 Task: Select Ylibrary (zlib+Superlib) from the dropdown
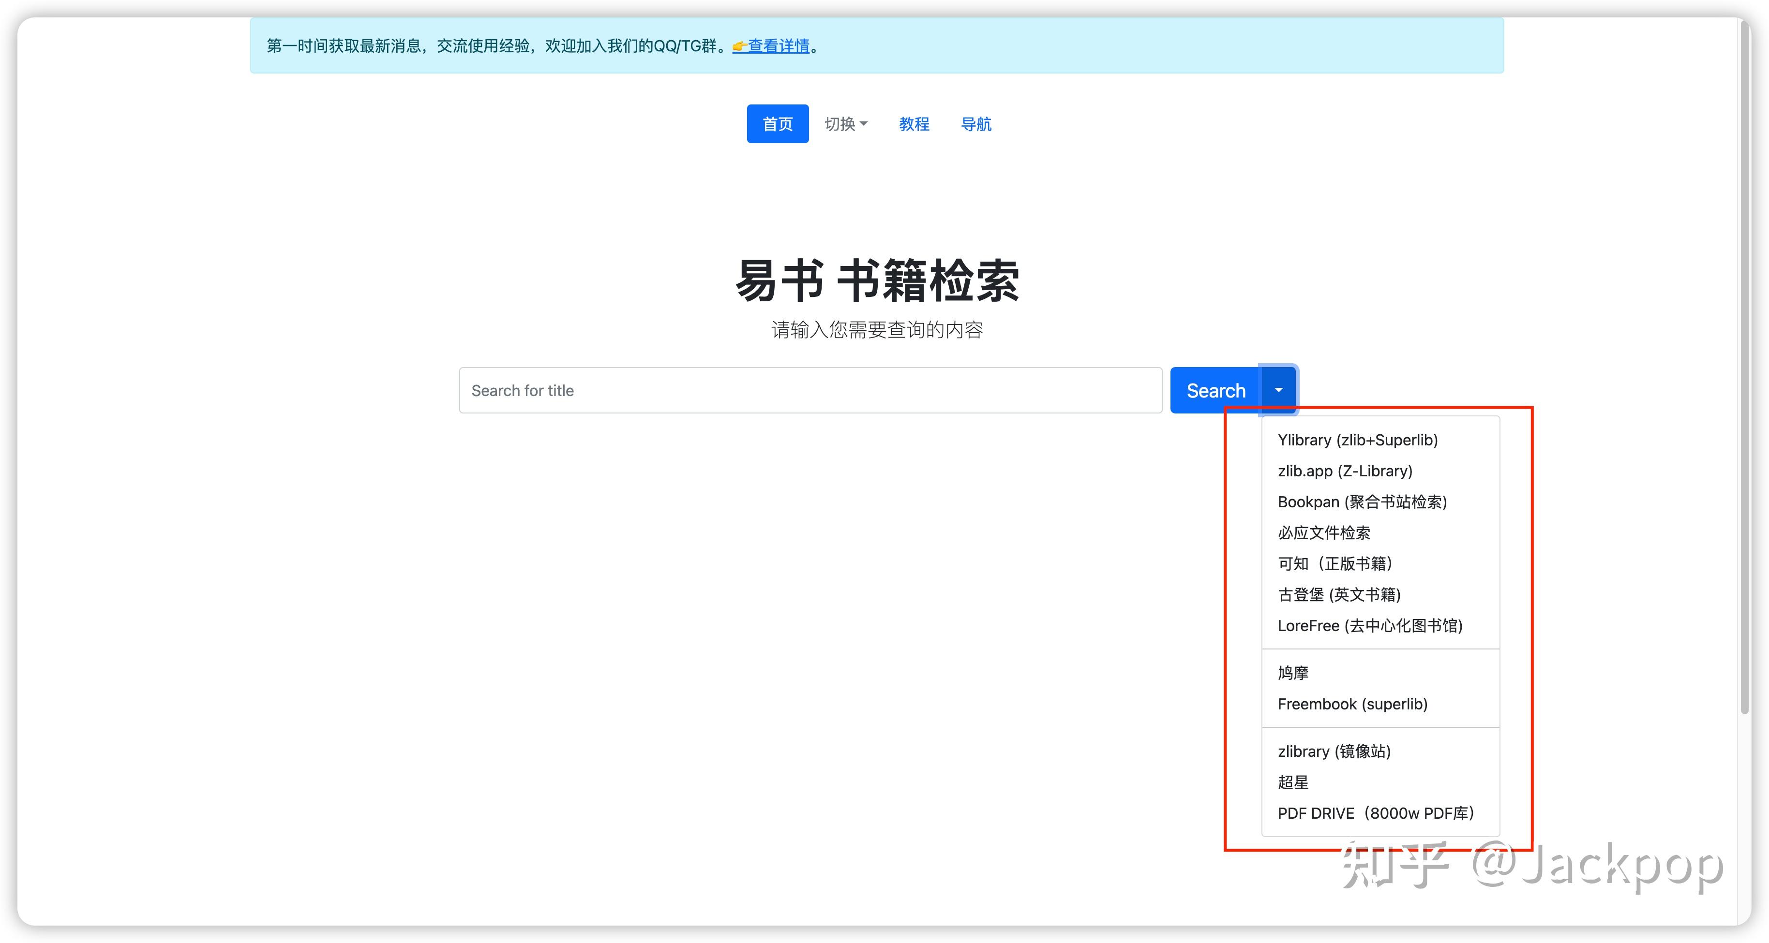point(1358,440)
